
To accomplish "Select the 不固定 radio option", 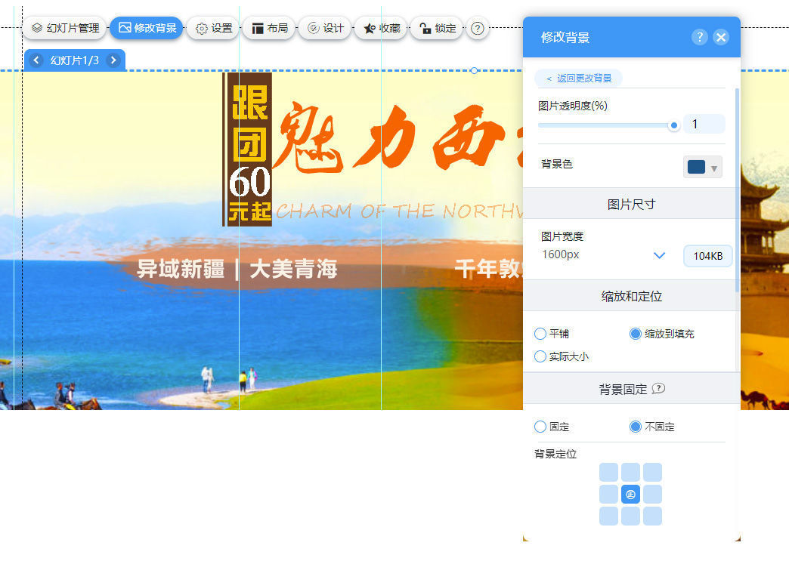I will coord(635,427).
